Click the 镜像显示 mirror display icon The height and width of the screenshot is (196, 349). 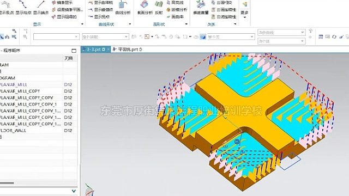54,3
